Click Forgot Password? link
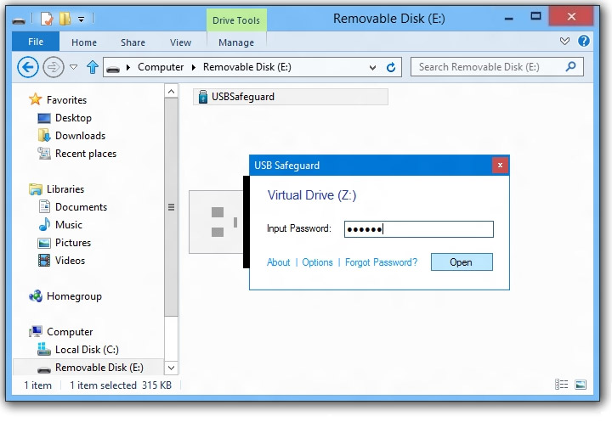 (381, 262)
